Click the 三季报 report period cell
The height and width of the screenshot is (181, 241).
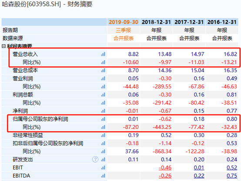(124, 30)
